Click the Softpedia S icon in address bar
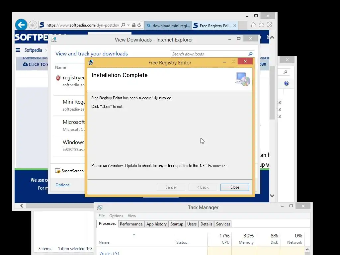 [x=42, y=25]
